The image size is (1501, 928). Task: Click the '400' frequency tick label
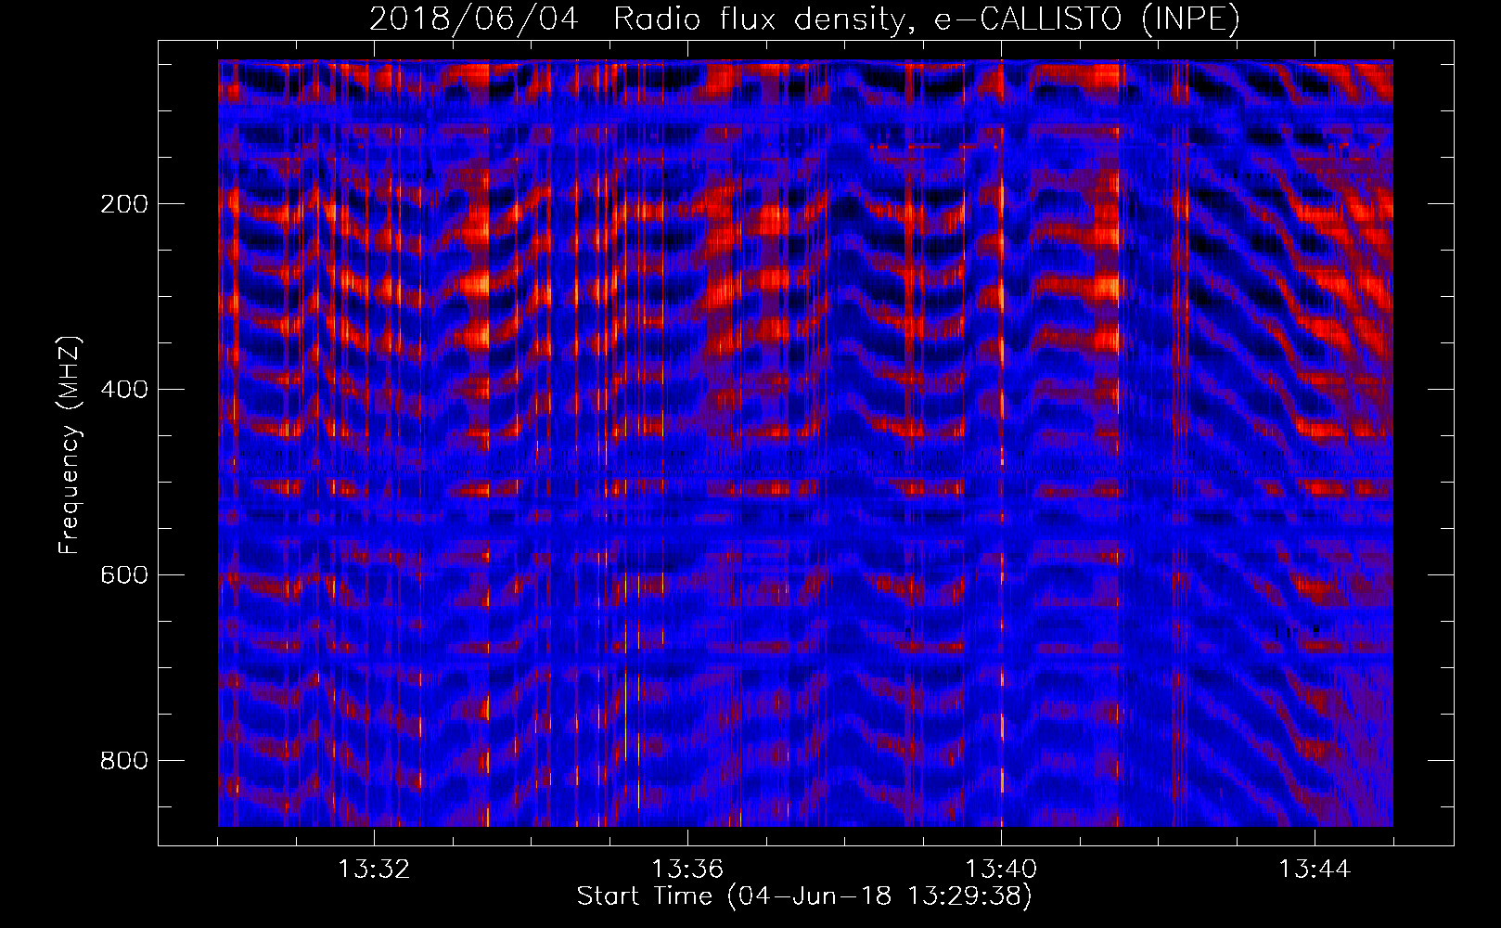click(124, 390)
